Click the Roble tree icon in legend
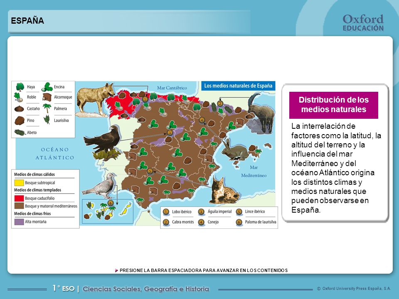Image resolution: width=399 pixels, height=299 pixels. (18, 97)
